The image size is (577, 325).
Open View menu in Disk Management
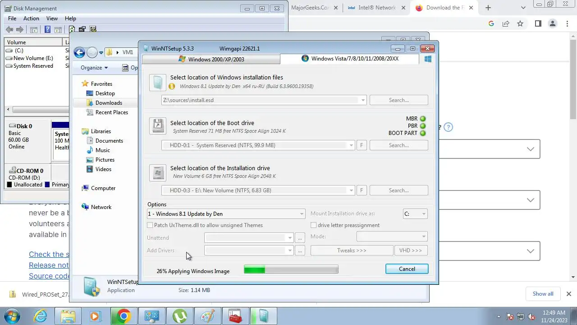(52, 19)
